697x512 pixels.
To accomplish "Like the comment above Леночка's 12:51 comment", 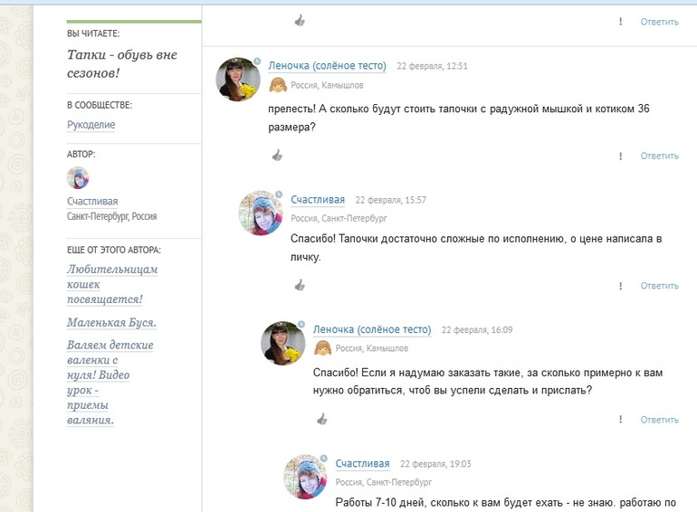I will click(x=300, y=21).
